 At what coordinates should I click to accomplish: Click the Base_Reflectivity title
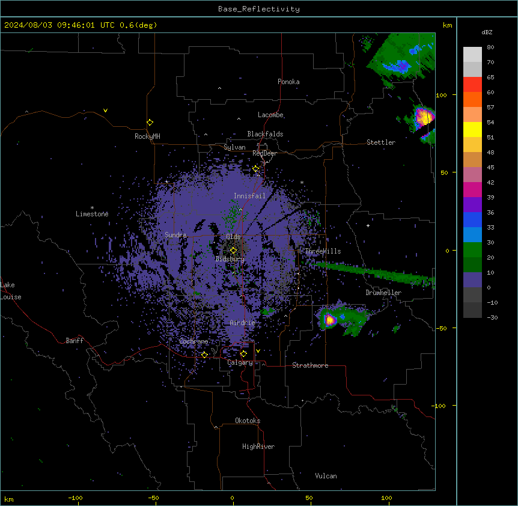pos(259,9)
